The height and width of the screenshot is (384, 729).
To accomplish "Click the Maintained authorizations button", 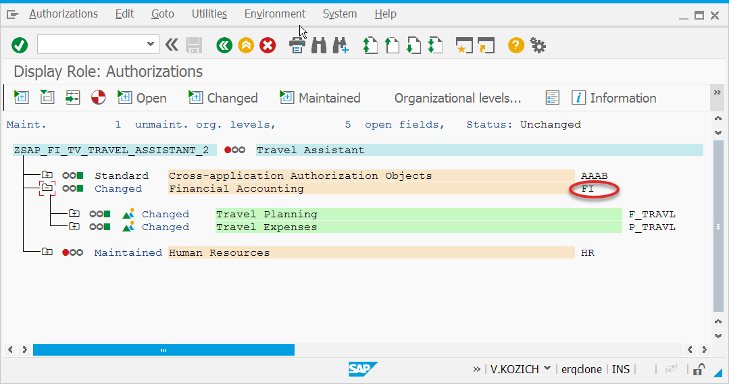I will (320, 97).
